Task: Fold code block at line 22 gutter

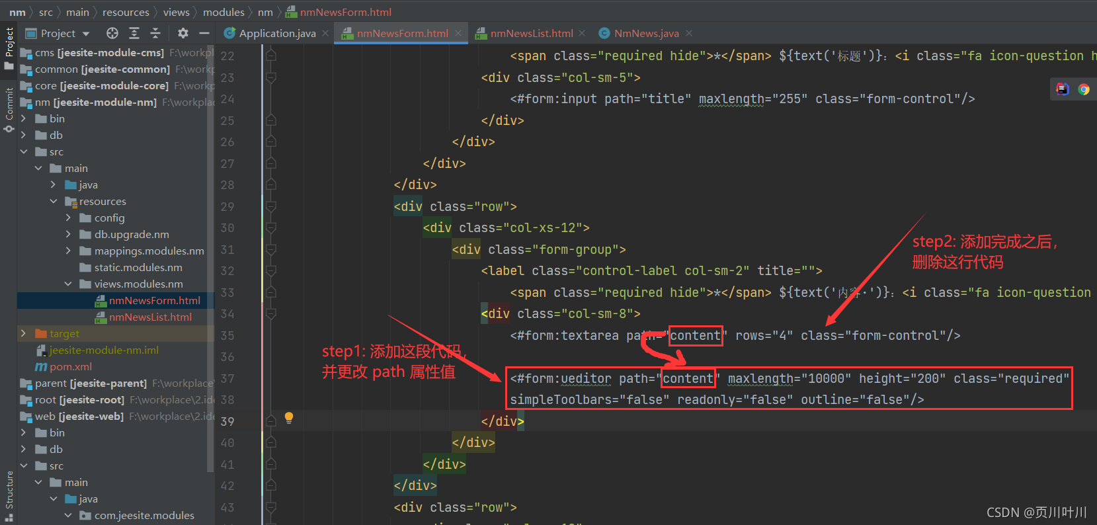Action: 271,56
